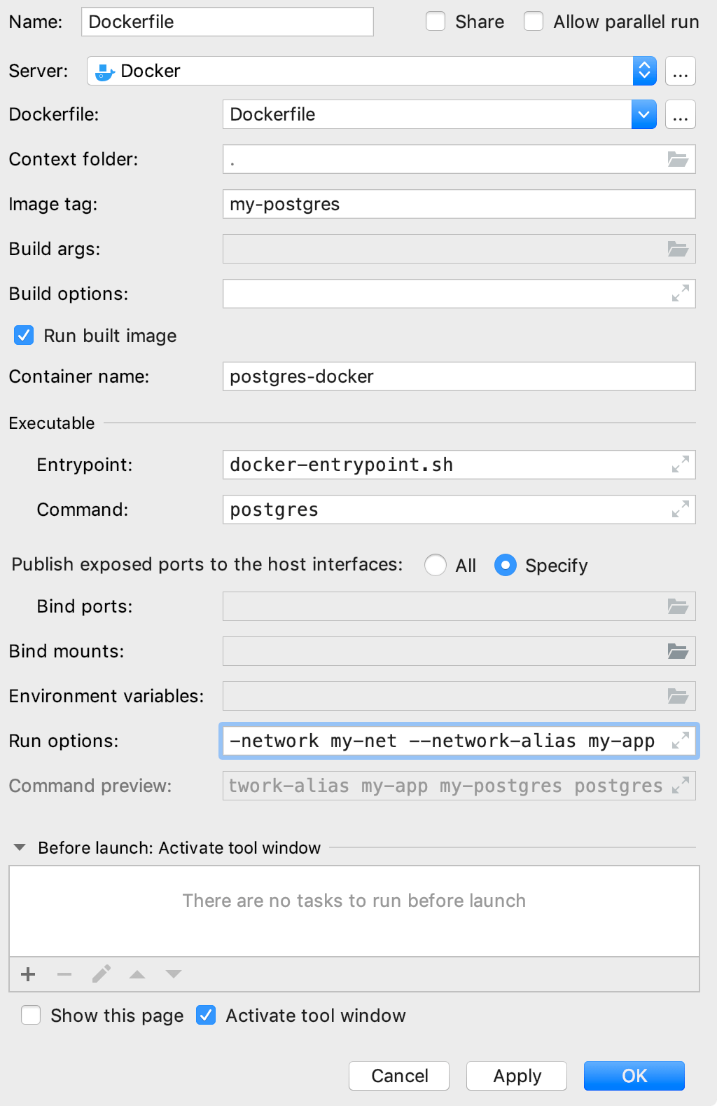This screenshot has width=717, height=1106.
Task: Move before launch task up
Action: [137, 974]
